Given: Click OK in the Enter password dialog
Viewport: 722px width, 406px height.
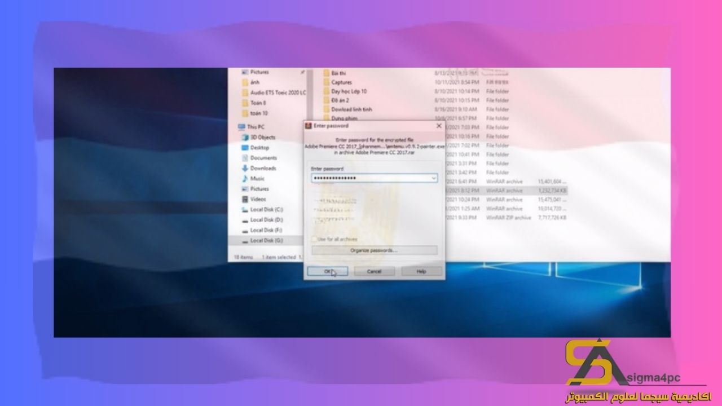Looking at the screenshot, I should pyautogui.click(x=327, y=271).
